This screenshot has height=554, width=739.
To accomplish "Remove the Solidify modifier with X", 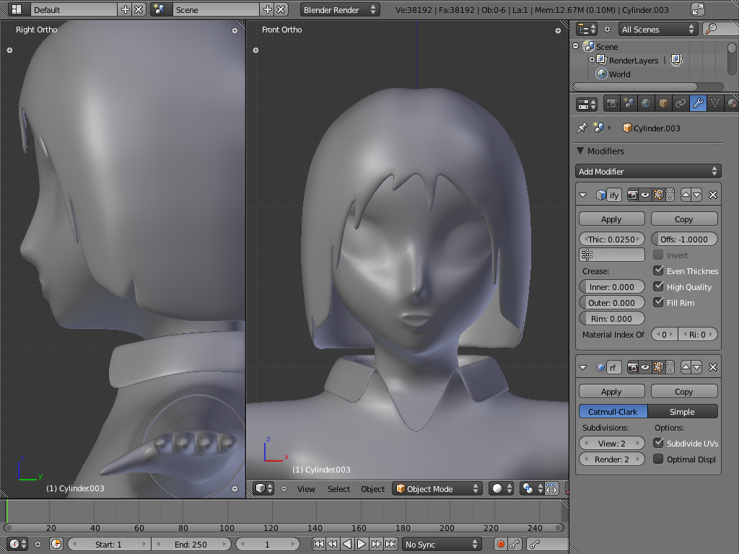I will 712,195.
